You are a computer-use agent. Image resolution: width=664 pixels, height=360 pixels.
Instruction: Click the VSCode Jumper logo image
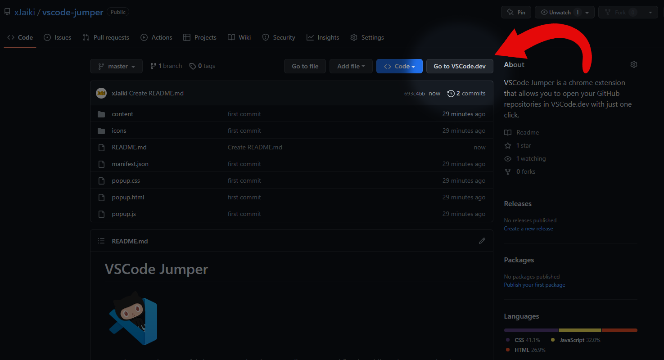point(133,318)
